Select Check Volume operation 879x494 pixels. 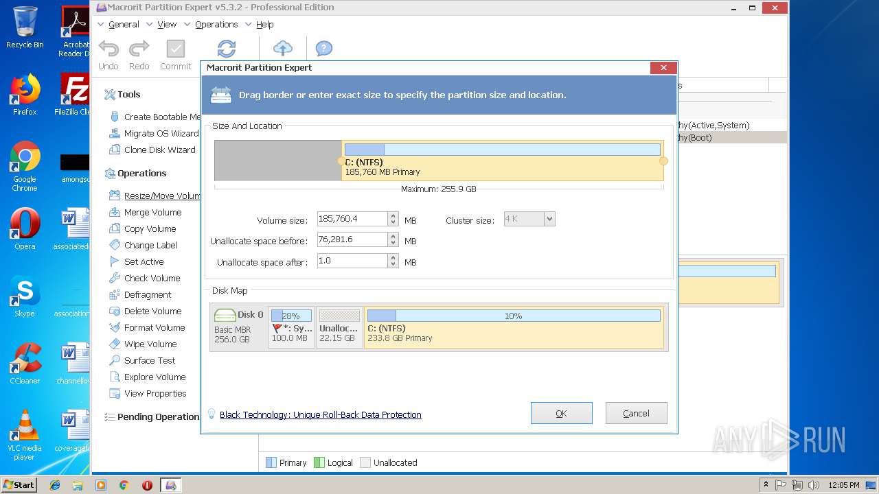(144, 278)
